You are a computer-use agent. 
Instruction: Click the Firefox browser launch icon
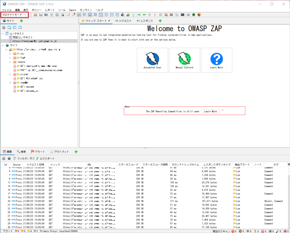click(x=199, y=15)
